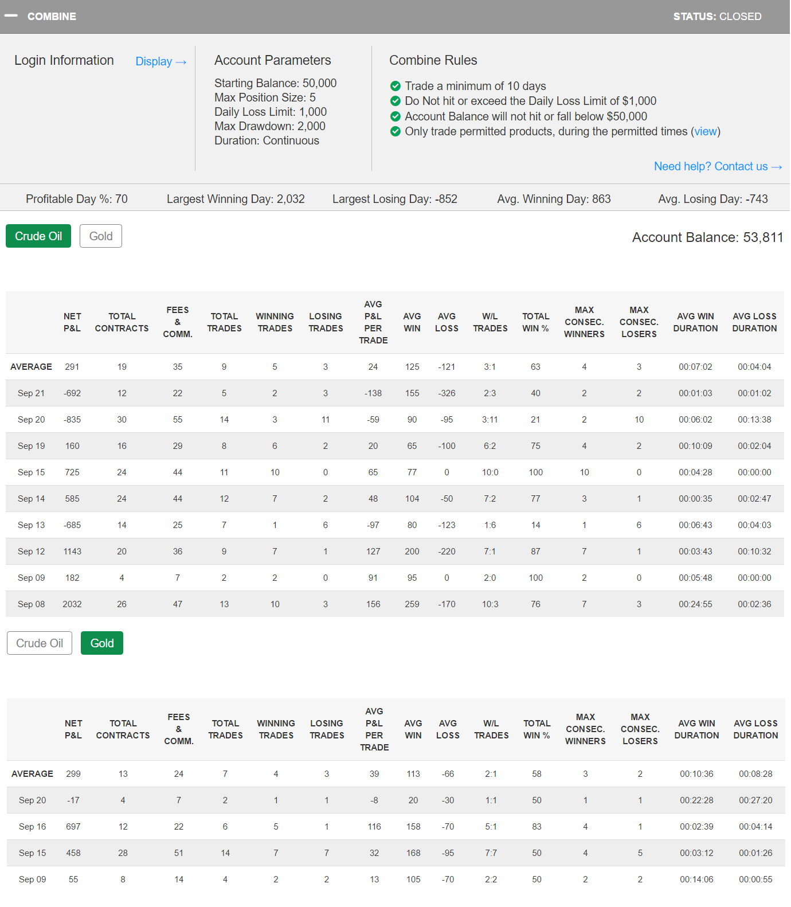This screenshot has height=907, width=791.
Task: Select the lower Crude Oil tab
Action: click(40, 643)
